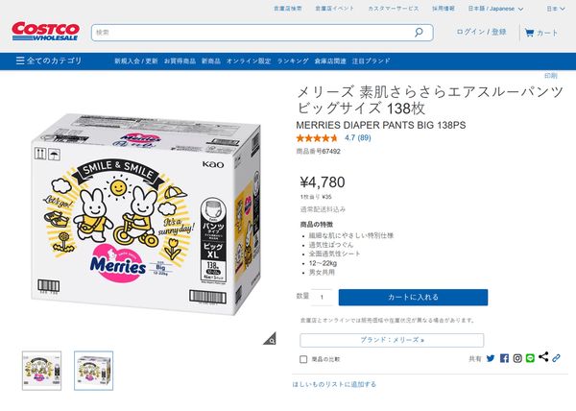
Task: Select the first product thumbnail image
Action: coord(41,371)
